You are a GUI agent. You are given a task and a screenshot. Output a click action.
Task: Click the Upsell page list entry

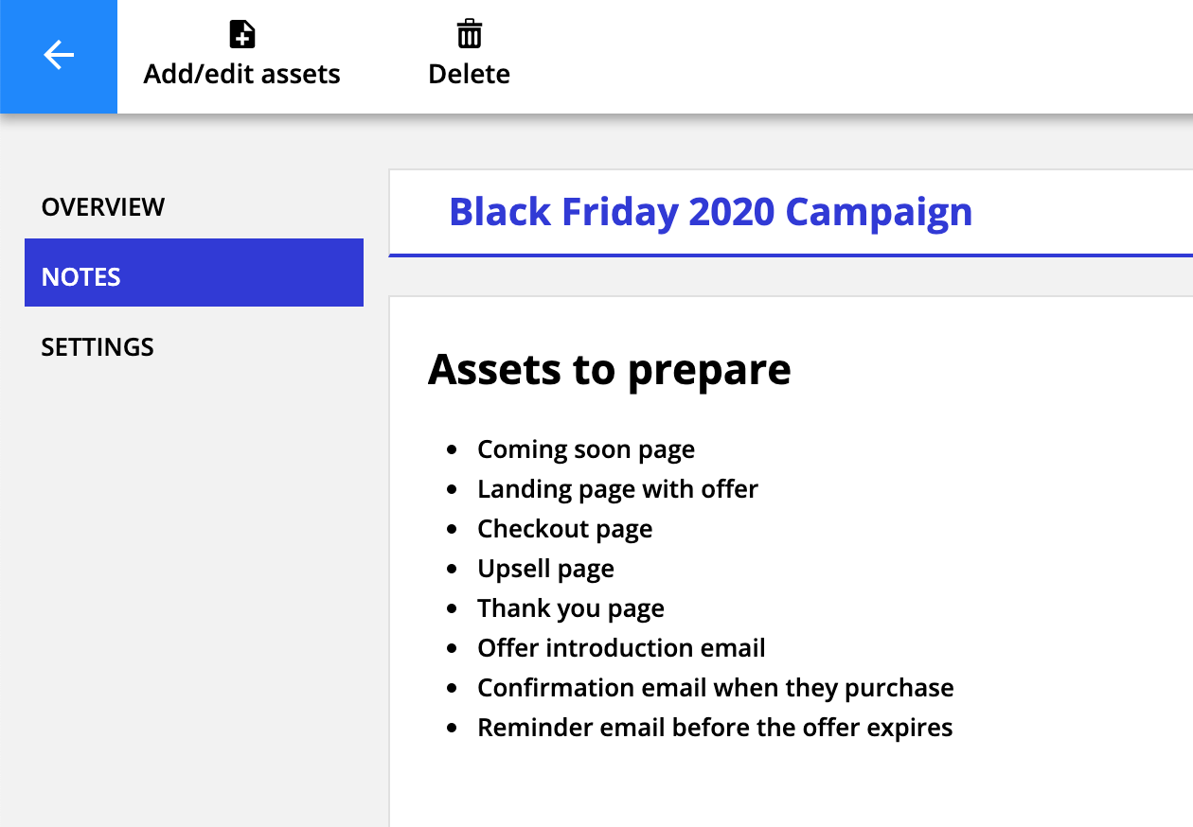(545, 569)
